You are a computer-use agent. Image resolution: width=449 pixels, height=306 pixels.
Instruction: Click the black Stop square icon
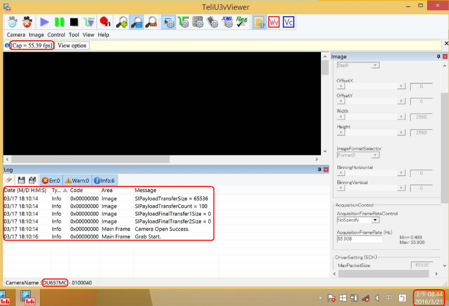pos(74,22)
